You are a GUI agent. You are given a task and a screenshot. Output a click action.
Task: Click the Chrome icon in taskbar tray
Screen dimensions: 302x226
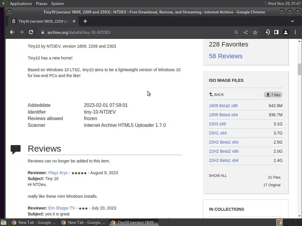click(x=279, y=222)
